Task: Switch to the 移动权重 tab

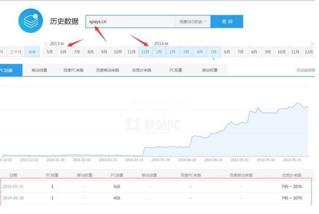Action: (x=210, y=70)
